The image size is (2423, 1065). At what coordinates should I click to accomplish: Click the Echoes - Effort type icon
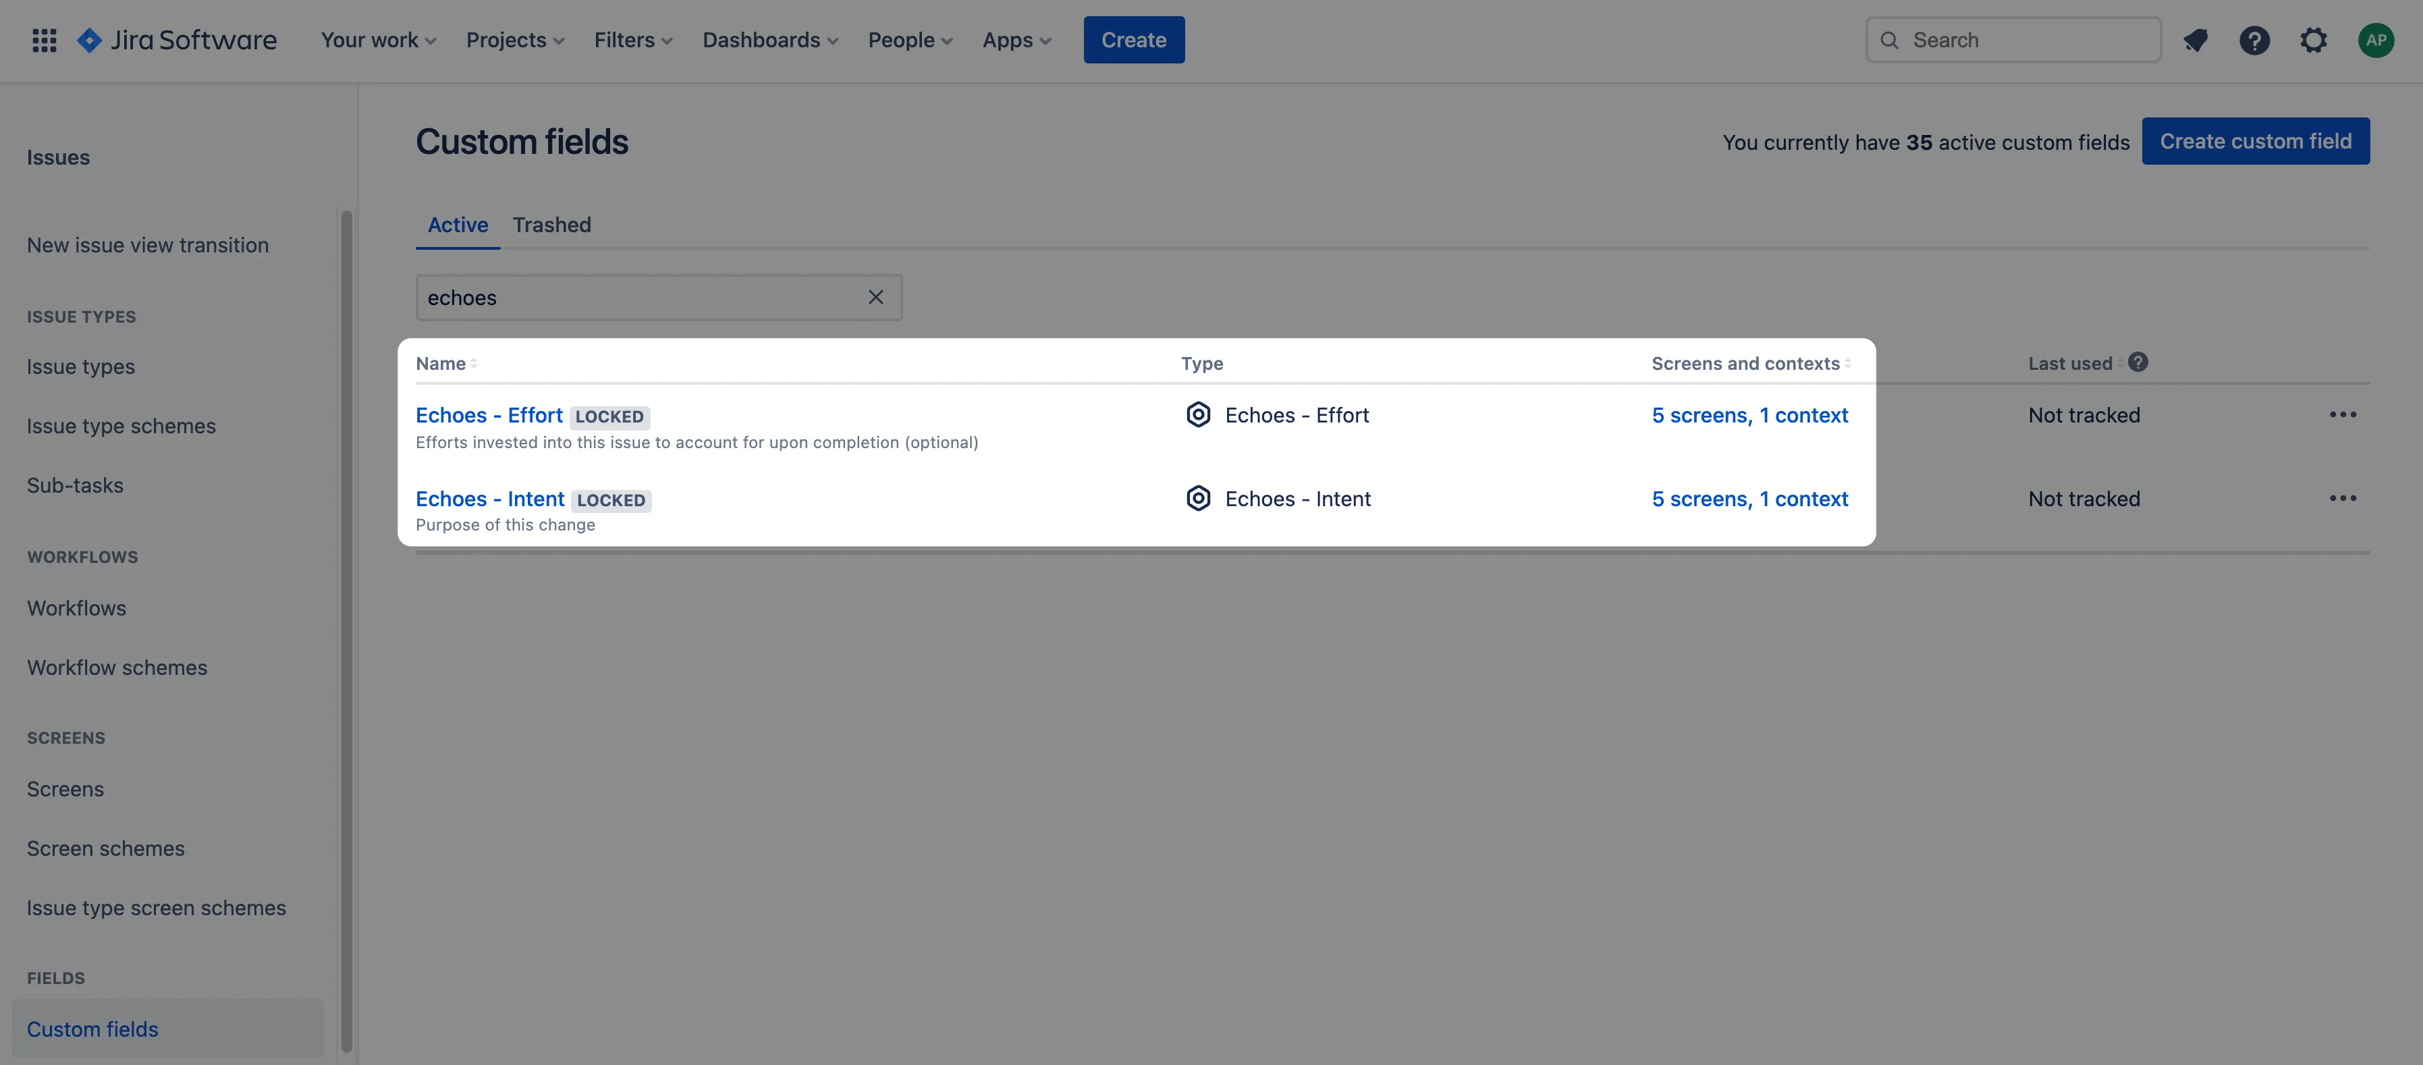pyautogui.click(x=1197, y=415)
